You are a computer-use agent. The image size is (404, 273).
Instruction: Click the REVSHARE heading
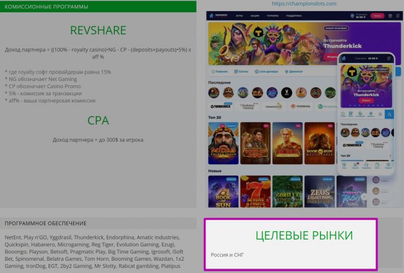tap(98, 30)
